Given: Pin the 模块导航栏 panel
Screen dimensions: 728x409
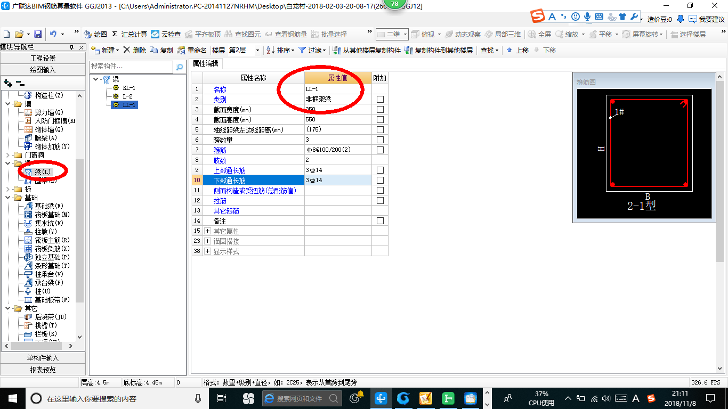Looking at the screenshot, I should 72,47.
